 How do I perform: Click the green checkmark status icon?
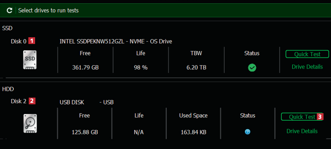[x=252, y=68]
